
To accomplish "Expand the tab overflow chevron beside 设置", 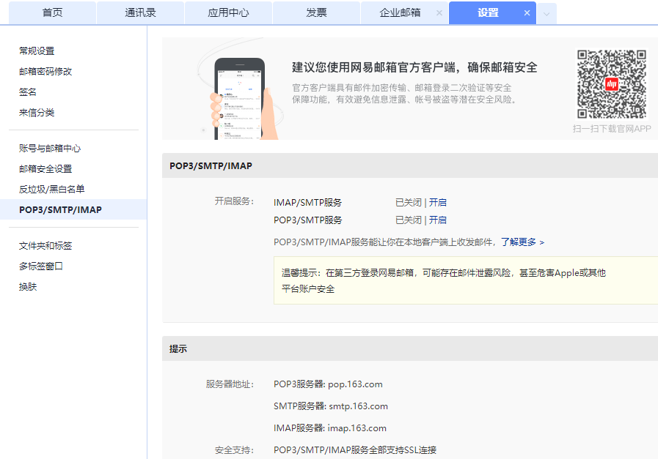I will point(546,13).
